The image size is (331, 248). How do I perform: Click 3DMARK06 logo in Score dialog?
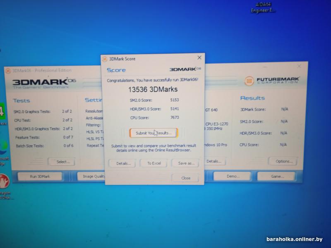coord(185,69)
